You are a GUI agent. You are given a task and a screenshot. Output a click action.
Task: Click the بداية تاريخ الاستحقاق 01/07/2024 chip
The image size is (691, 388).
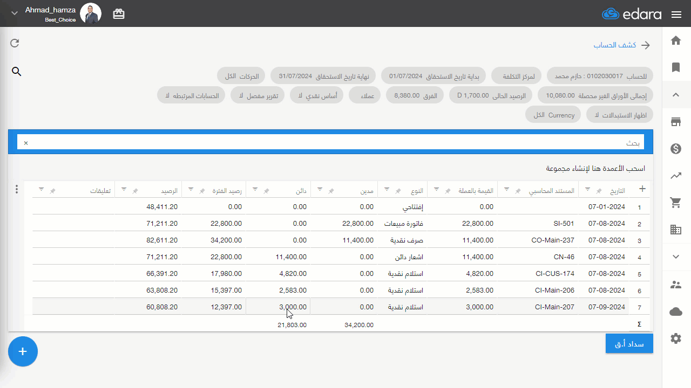point(433,76)
